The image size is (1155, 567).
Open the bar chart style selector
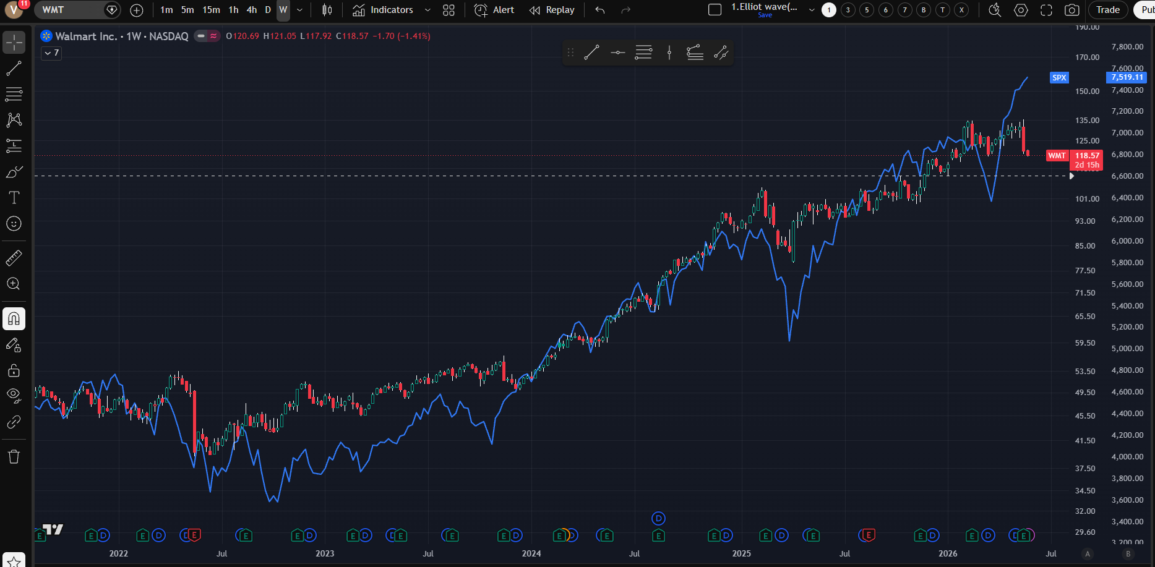click(327, 10)
